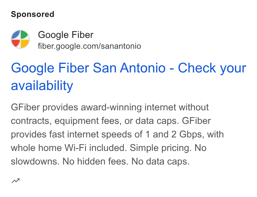Click the green quadrant of the Fiber logo

tap(24, 35)
